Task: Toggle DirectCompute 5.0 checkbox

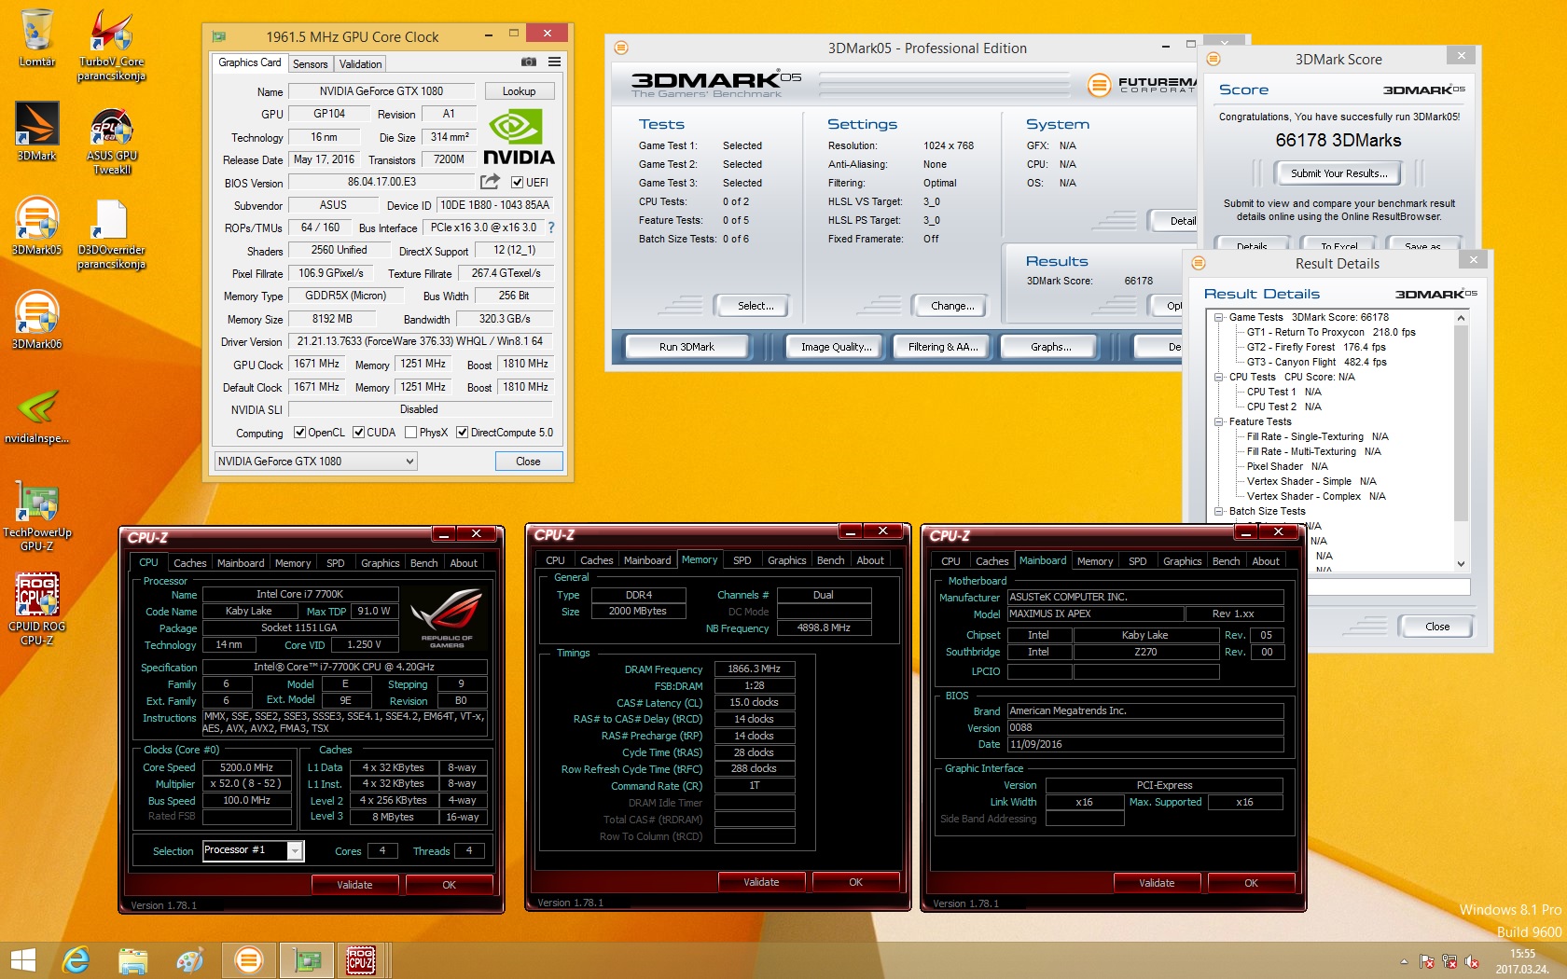Action: [x=462, y=433]
